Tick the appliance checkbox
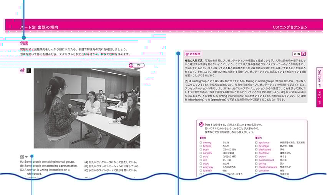Image resolution: width=327 pixels, height=195 pixels. (256, 143)
